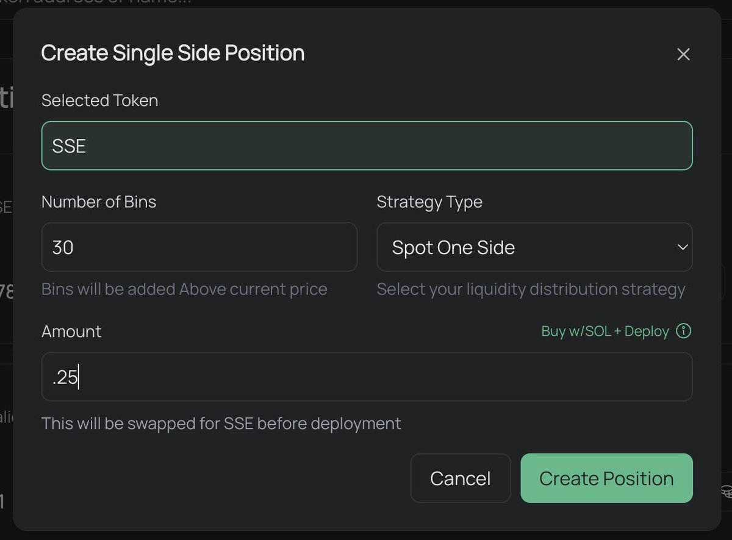Click the Amount label
Screen dimensions: 732x540
[x=71, y=331]
